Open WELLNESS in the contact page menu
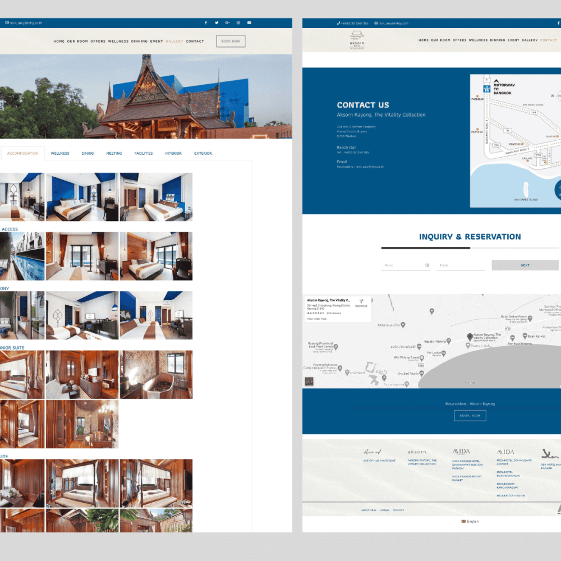The height and width of the screenshot is (561, 561). tap(479, 40)
